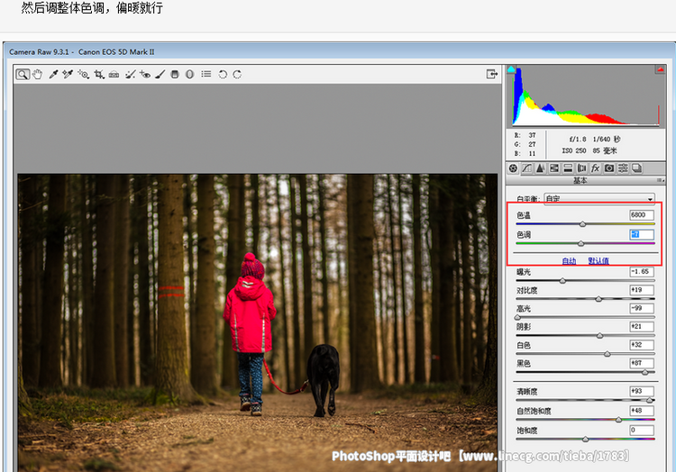Screen dimensions: 676x472
Task: Select the Spot Removal tool
Action: [x=130, y=75]
